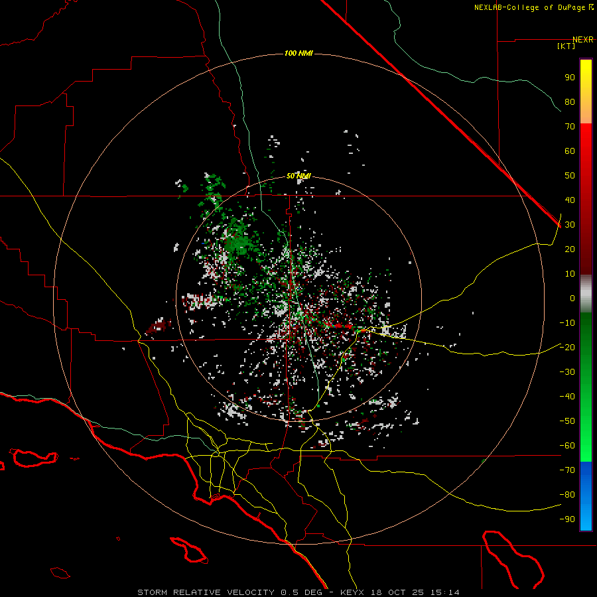Pick the 20 knot value on the scale
Image resolution: width=597 pixels, height=597 pixels.
tap(570, 249)
